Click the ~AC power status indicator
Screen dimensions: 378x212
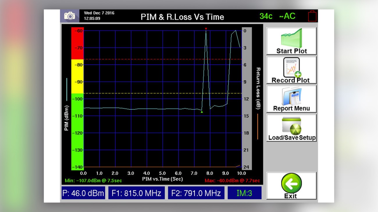(x=287, y=16)
